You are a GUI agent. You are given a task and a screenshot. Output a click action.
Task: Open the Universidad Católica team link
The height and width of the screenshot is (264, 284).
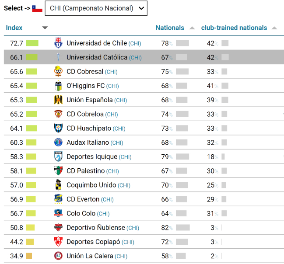[97, 57]
